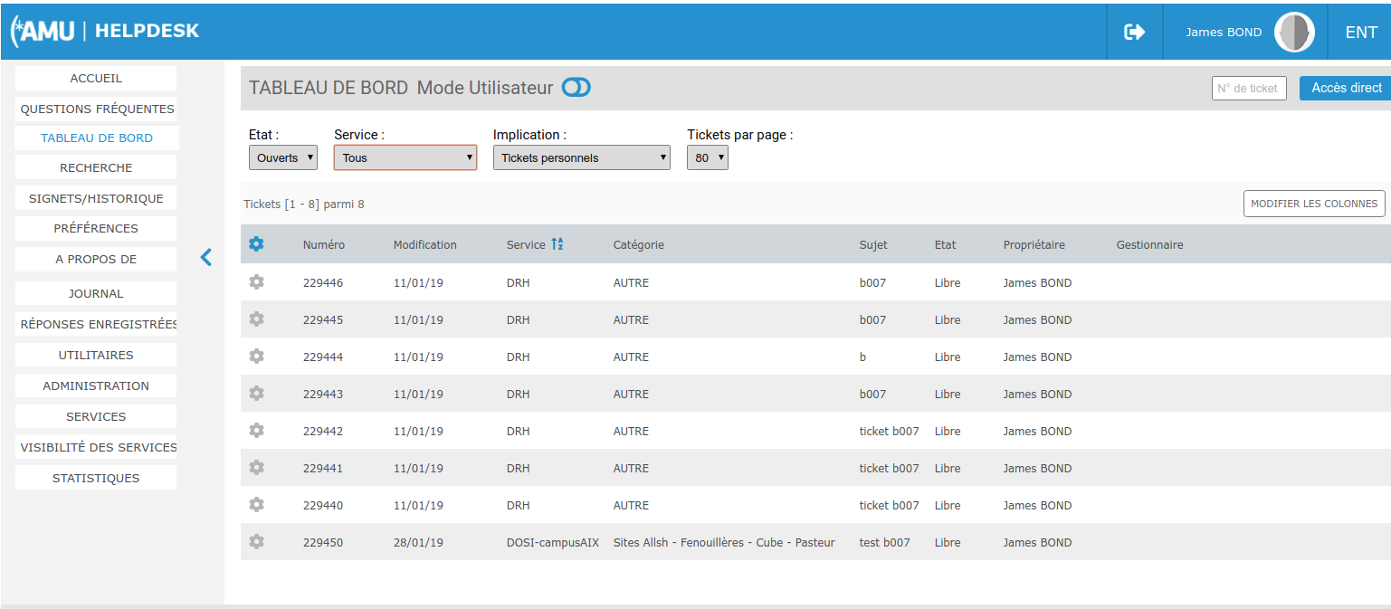Go to Questions Fréquentes menu item
The image size is (1391, 609).
[97, 109]
